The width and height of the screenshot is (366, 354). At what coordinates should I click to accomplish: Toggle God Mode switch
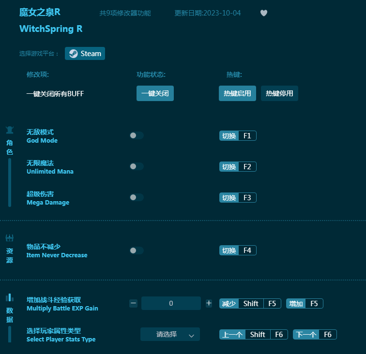coord(137,135)
